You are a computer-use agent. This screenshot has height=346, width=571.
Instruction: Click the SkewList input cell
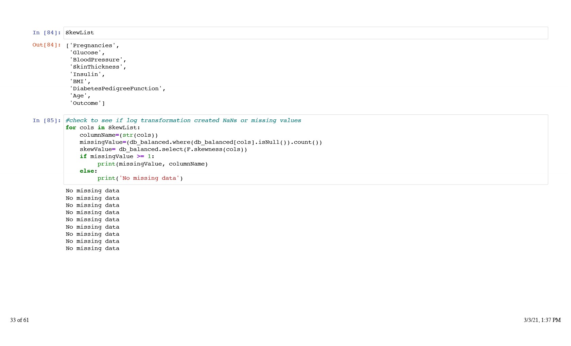(305, 33)
